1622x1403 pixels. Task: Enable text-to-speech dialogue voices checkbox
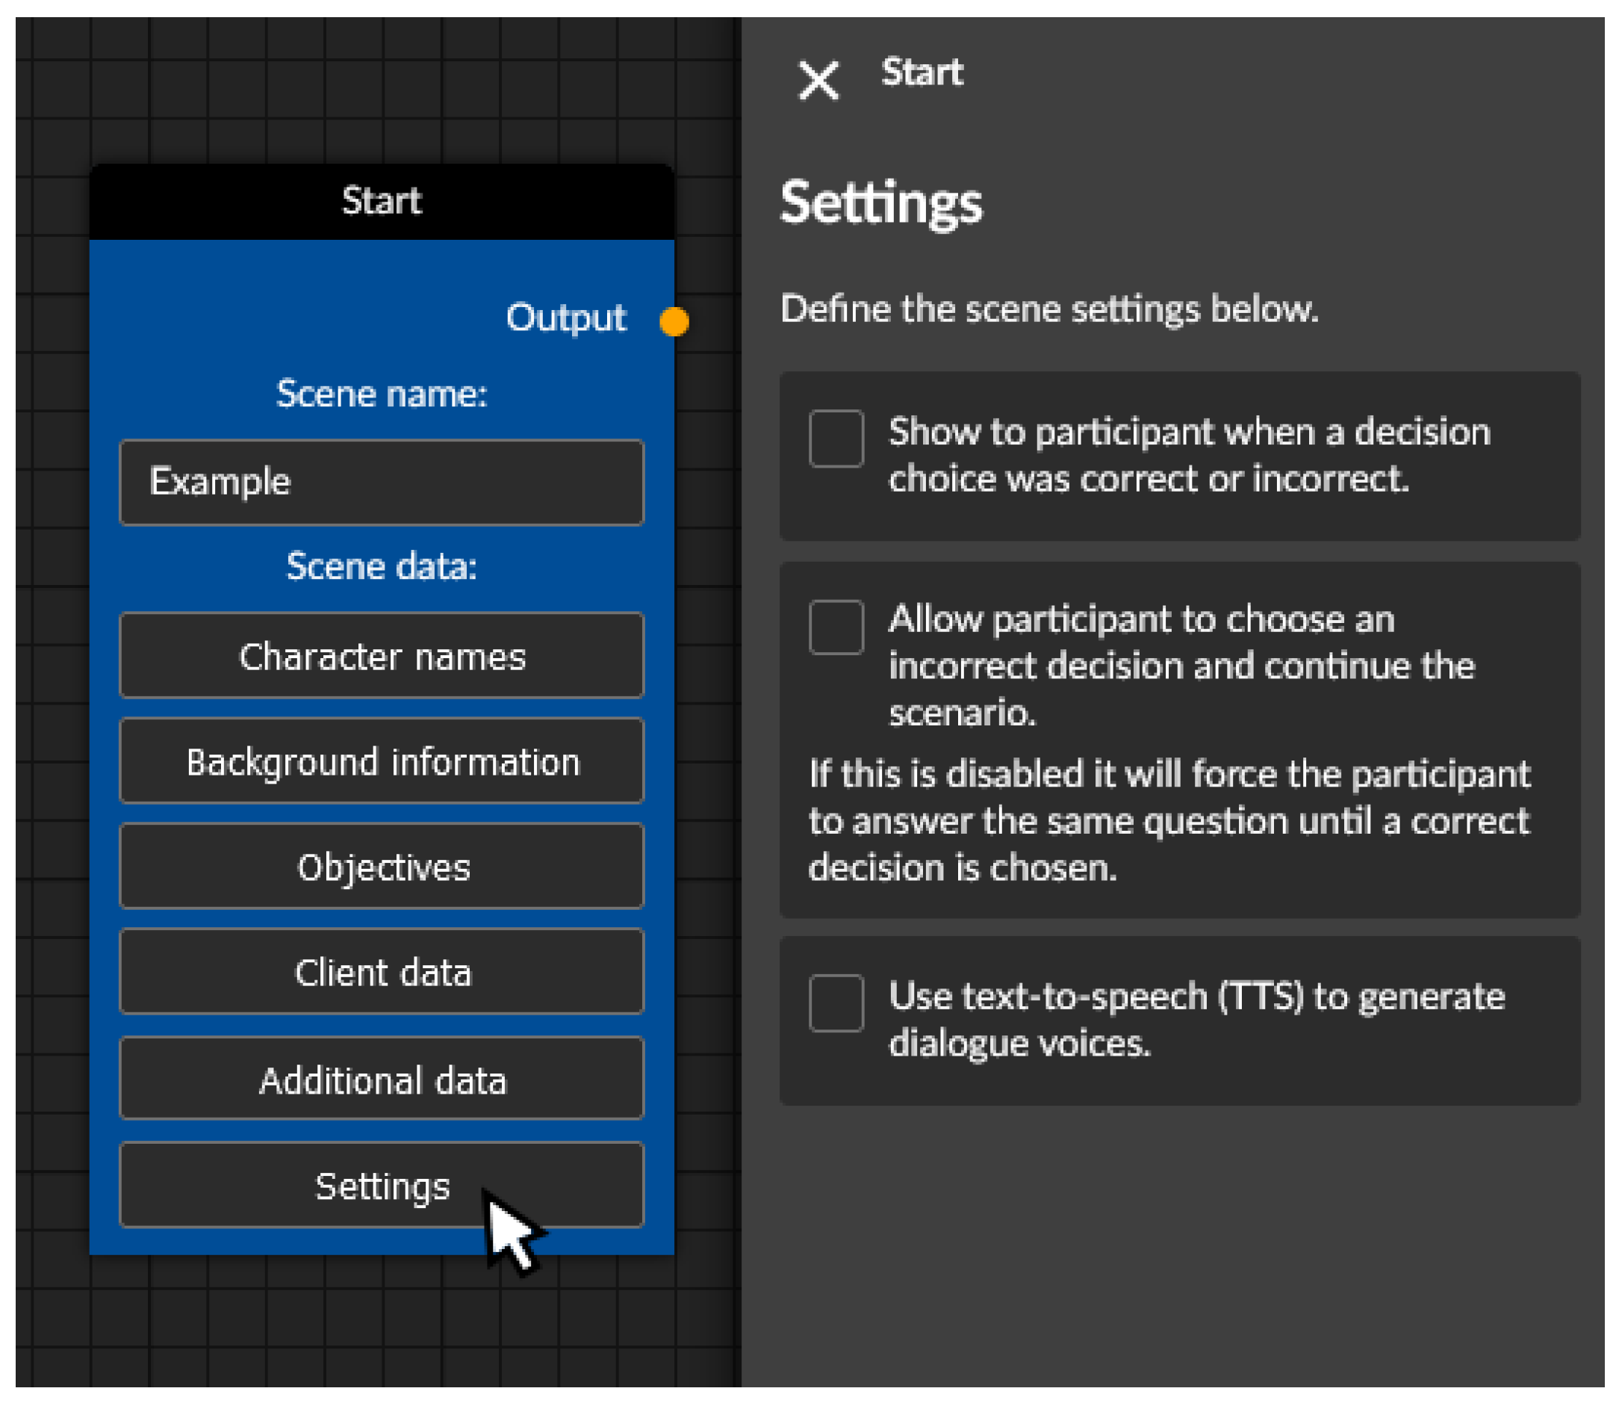point(836,1003)
